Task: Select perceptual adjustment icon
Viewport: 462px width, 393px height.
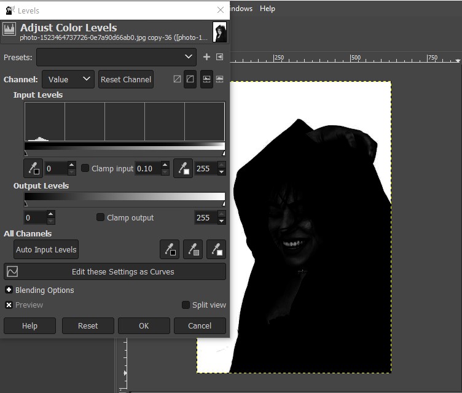Action: tap(190, 79)
